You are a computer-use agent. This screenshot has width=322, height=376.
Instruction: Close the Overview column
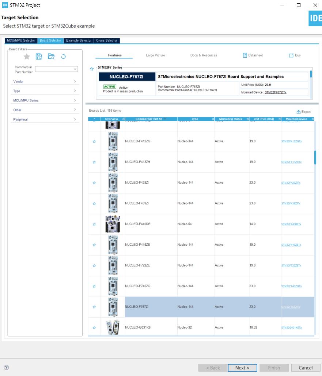(124, 119)
